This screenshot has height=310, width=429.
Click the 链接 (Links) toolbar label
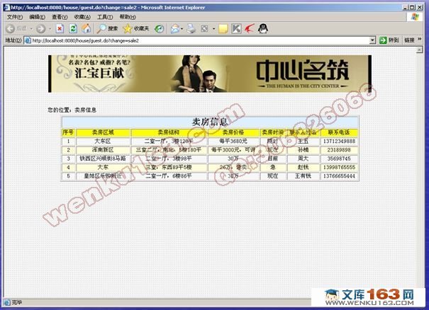(x=409, y=40)
